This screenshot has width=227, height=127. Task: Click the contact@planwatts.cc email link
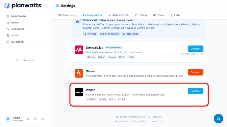[x=131, y=117]
